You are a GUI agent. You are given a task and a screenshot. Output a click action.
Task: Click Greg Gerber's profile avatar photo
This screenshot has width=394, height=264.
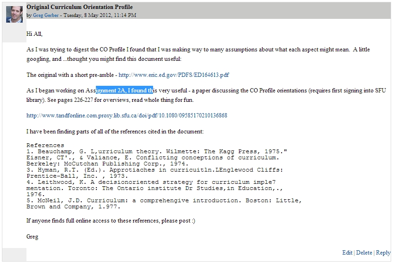tap(14, 14)
